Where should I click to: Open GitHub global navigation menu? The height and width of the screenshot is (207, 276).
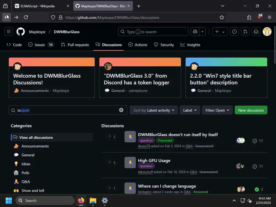pos(9,32)
